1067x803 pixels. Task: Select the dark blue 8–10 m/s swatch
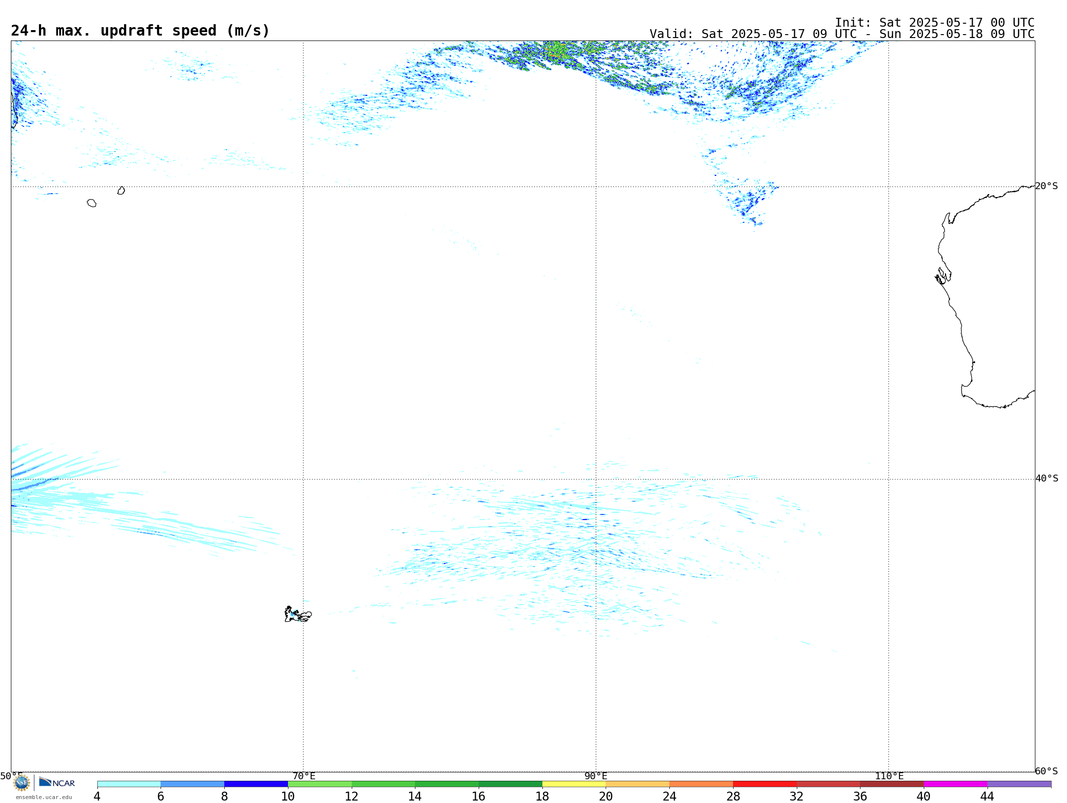point(256,784)
